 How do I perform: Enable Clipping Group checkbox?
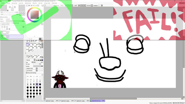click(12, 23)
